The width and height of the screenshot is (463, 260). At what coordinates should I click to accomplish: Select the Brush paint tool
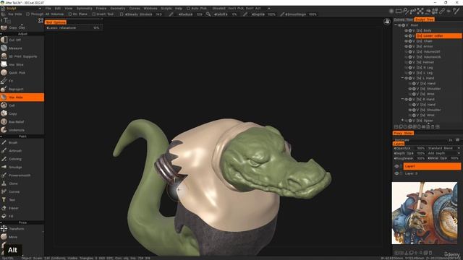tap(22, 142)
